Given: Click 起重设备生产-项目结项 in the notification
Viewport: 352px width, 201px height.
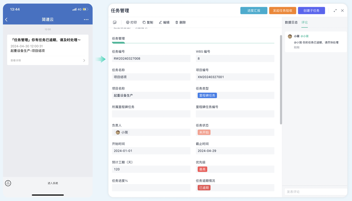Looking at the screenshot, I should point(28,51).
